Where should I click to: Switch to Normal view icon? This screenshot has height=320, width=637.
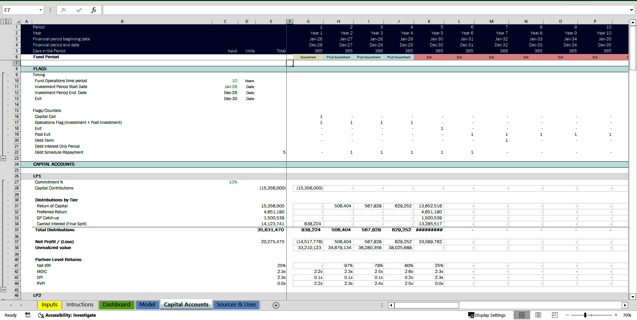(x=522, y=315)
